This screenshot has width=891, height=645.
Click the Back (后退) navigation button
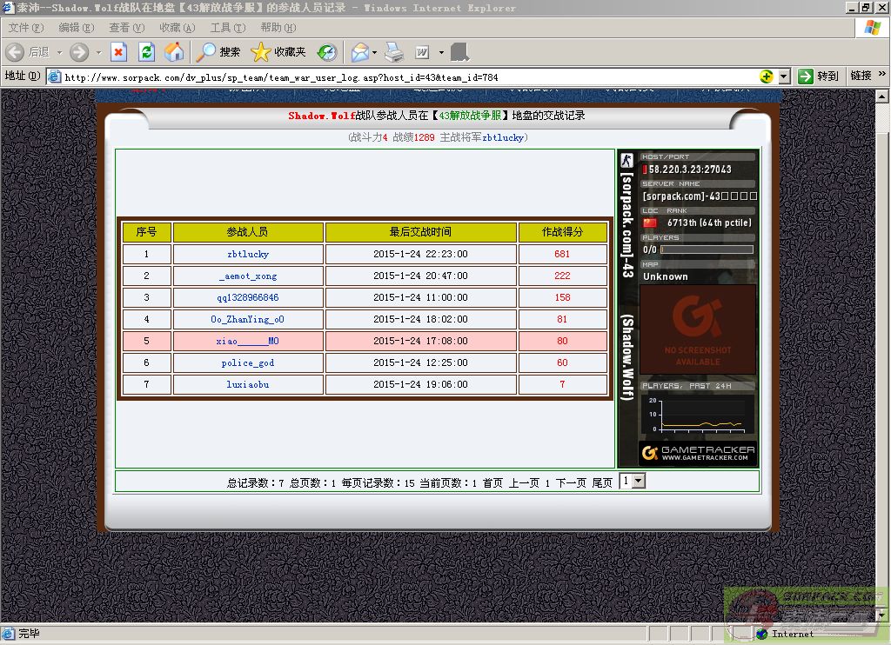click(x=28, y=52)
